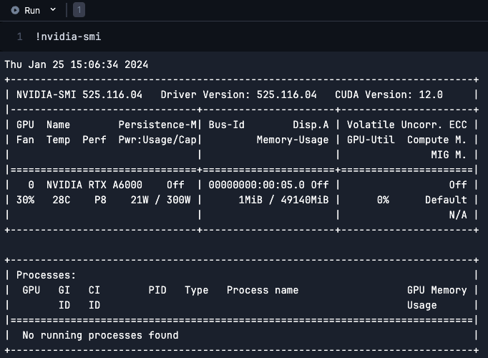Click line number 1 in code gutter

(x=19, y=37)
